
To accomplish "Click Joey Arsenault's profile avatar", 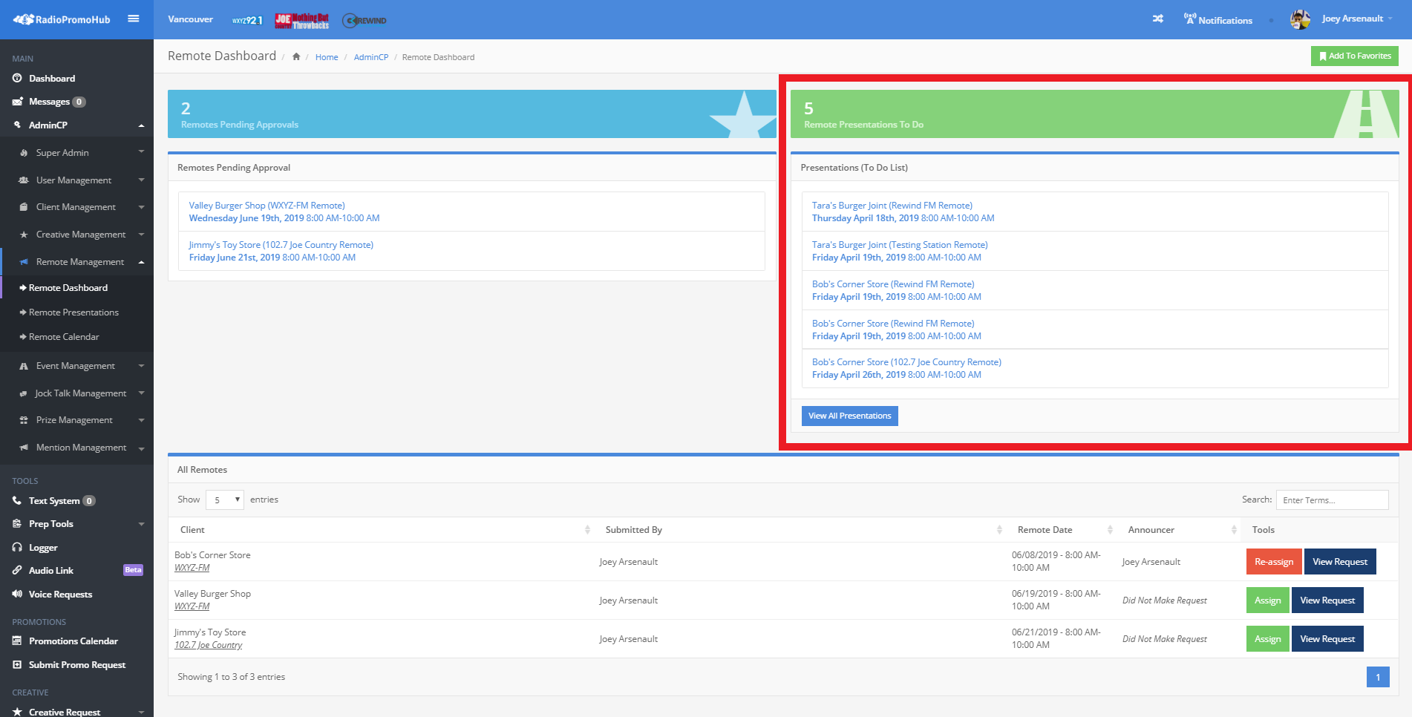I will [1300, 19].
